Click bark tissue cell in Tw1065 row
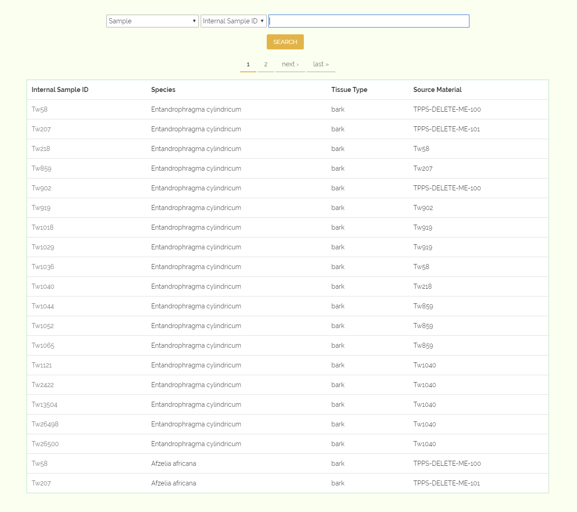 pyautogui.click(x=338, y=345)
